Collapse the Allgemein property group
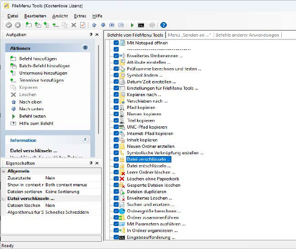Viewport: 296px width, 249px height. pos(4,171)
